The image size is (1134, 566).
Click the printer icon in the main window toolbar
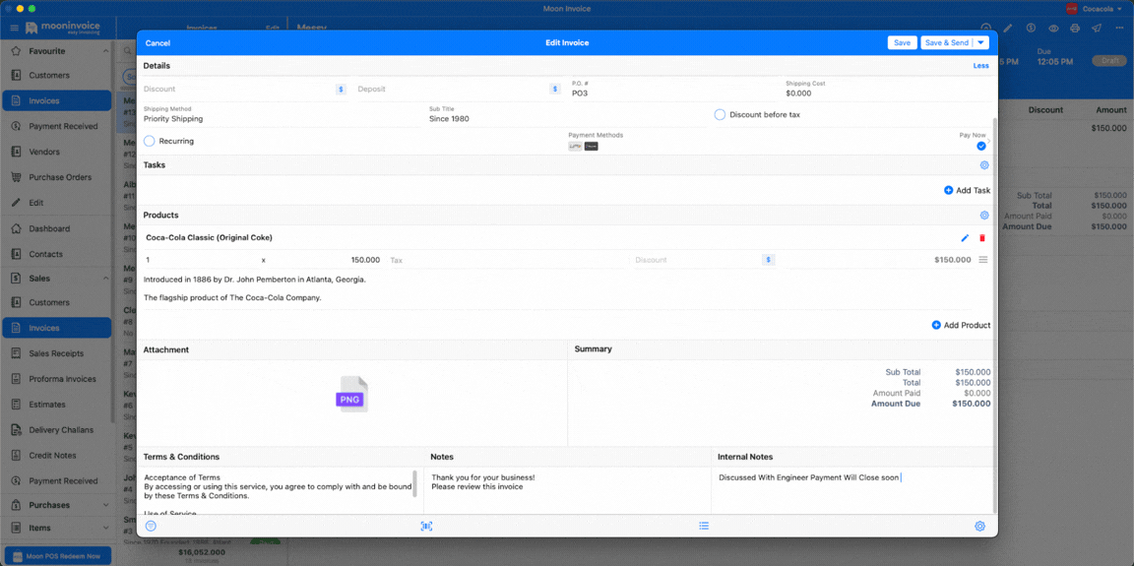tap(1075, 29)
